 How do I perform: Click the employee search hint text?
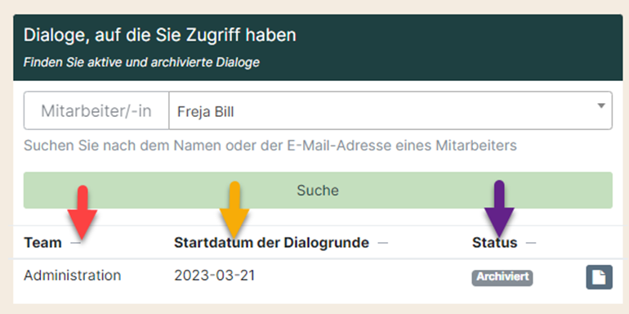(270, 146)
